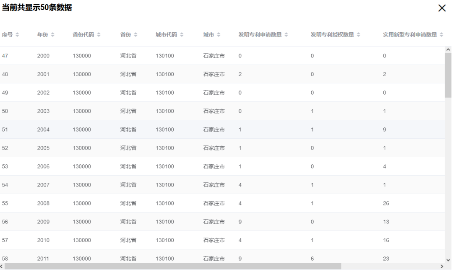This screenshot has width=453, height=272.
Task: Click the 发明专利授权数量 header text
Action: point(332,35)
